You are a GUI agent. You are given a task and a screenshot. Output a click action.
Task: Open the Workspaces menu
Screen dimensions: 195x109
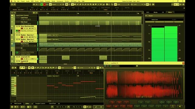tap(60, 1)
